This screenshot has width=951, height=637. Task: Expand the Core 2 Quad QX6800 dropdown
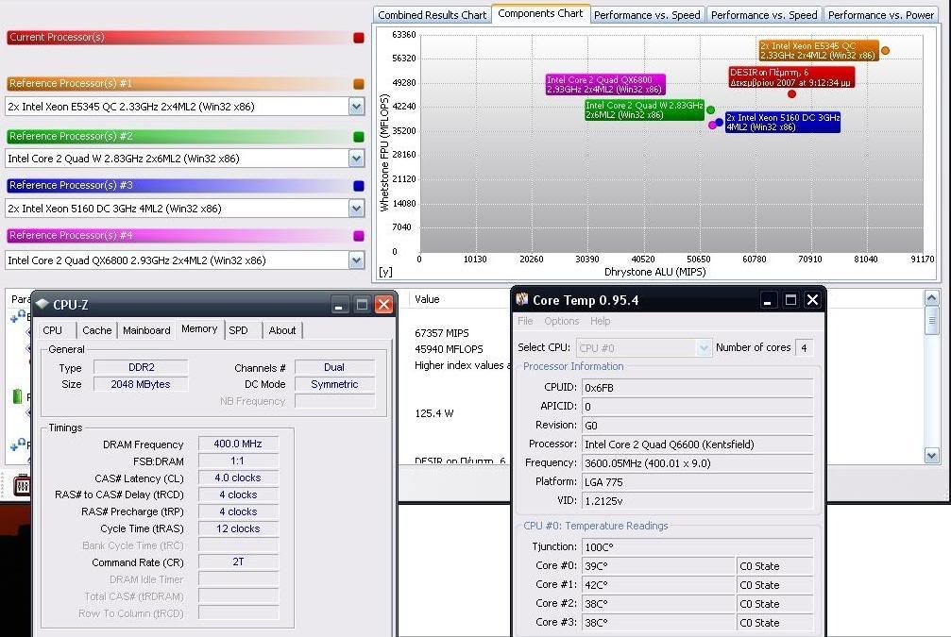click(356, 260)
